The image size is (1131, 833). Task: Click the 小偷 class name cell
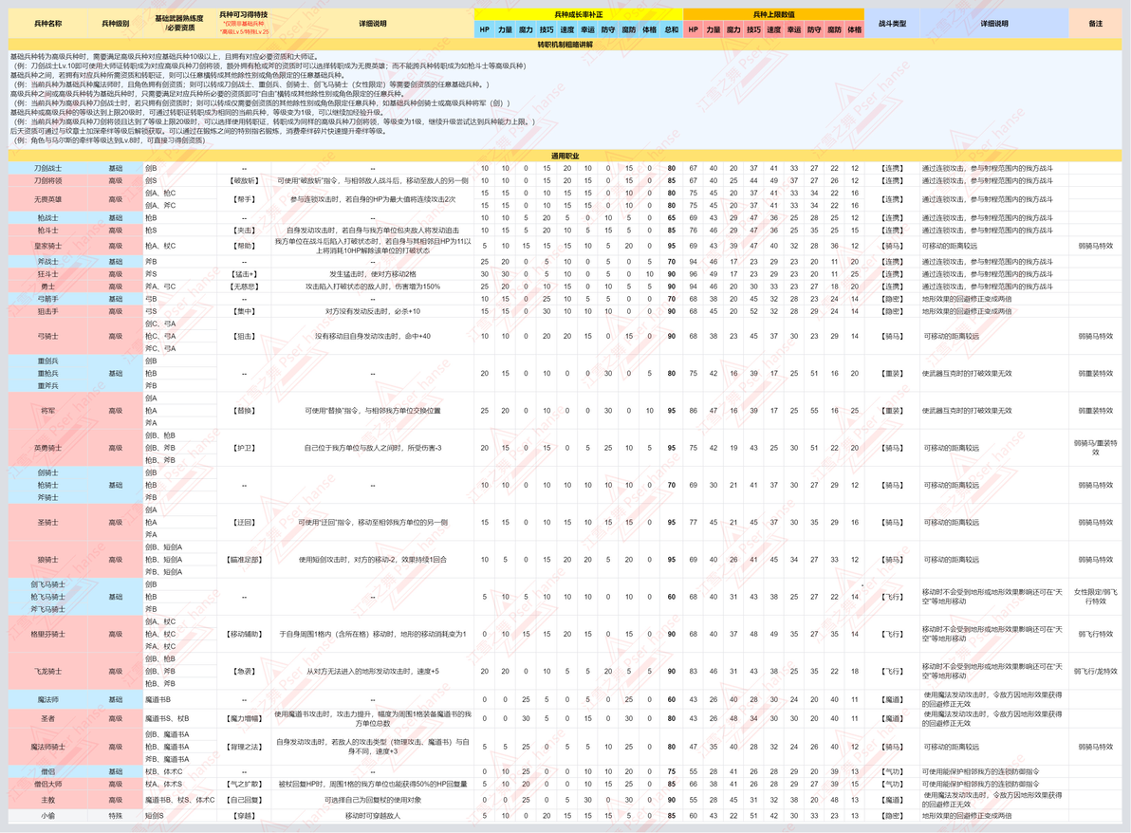[x=47, y=816]
